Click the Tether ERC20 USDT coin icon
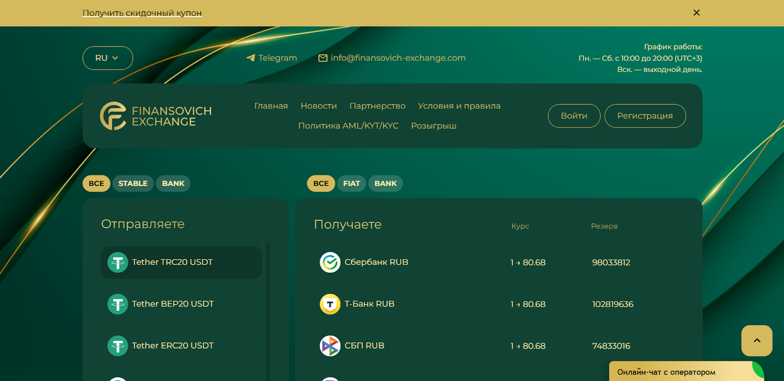The image size is (784, 381). tap(118, 346)
